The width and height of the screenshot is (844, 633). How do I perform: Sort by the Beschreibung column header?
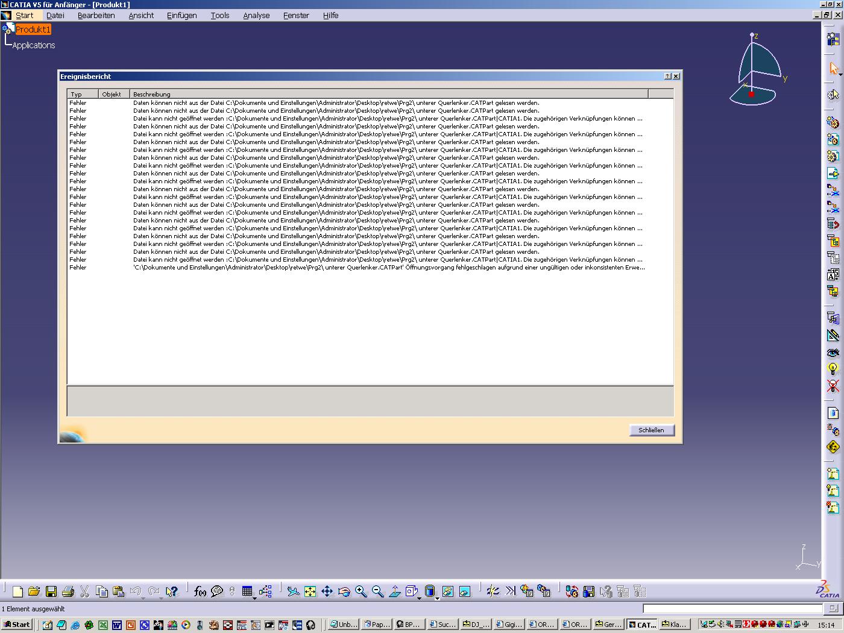(389, 94)
